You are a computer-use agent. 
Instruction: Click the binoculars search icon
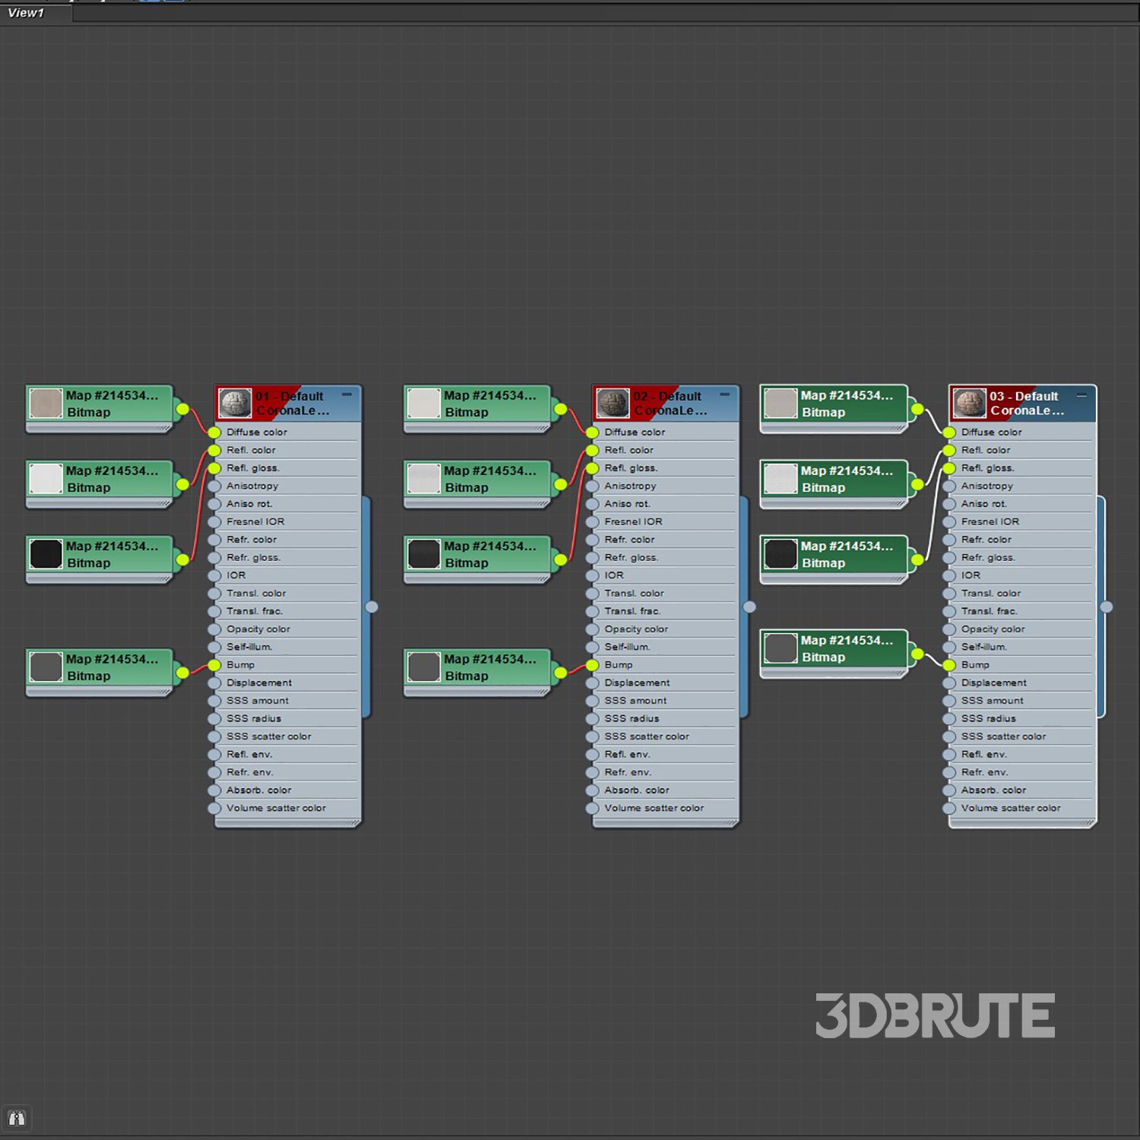(17, 1118)
